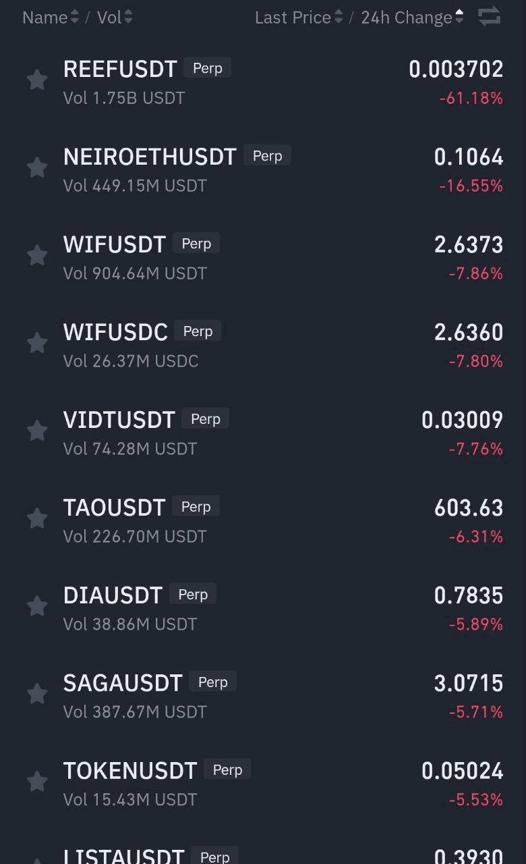Switch price/change display with swap arrows icon
526x864 pixels.
(x=490, y=16)
